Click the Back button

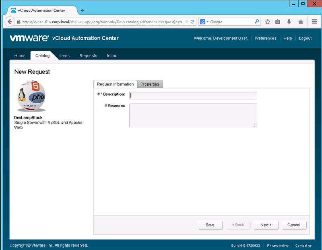coord(238,225)
